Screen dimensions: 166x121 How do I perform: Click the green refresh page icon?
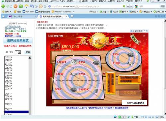[21, 6]
